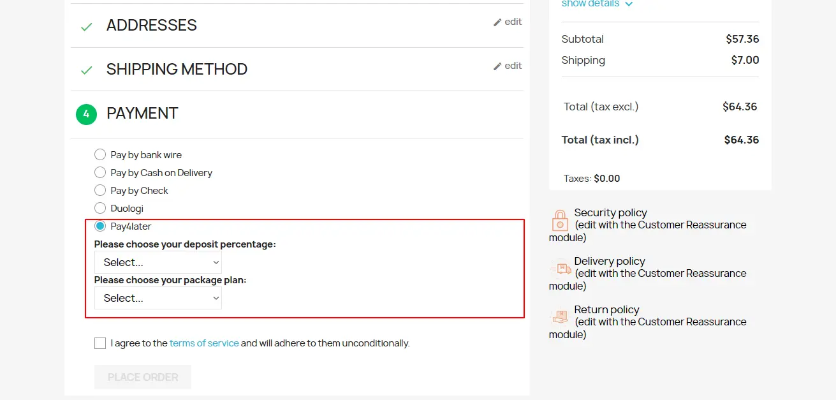Click the green step 4 Payment badge
Viewport: 836px width, 400px height.
coord(86,115)
